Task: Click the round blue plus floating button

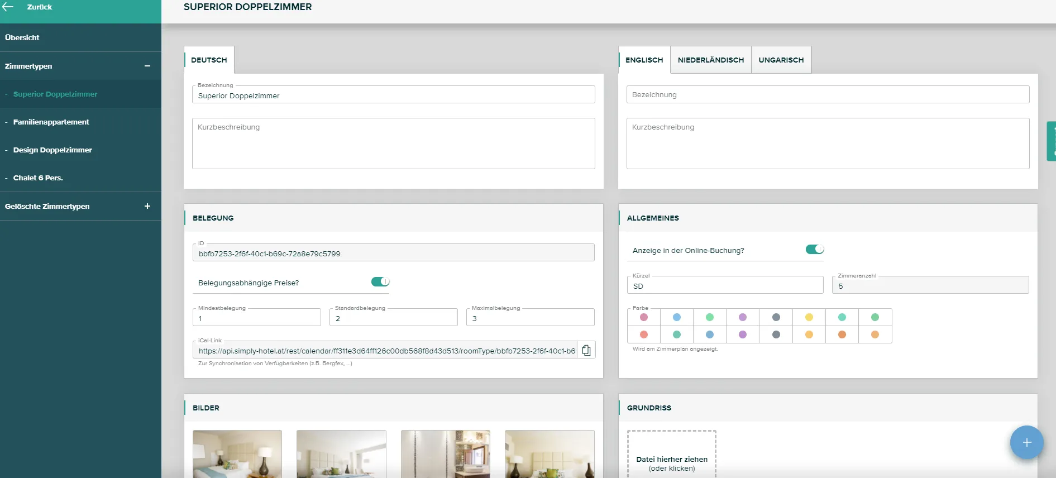Action: click(x=1026, y=442)
